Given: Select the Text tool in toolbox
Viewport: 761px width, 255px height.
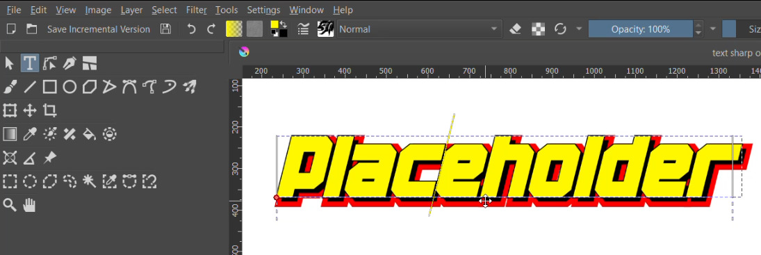Looking at the screenshot, I should click(30, 63).
